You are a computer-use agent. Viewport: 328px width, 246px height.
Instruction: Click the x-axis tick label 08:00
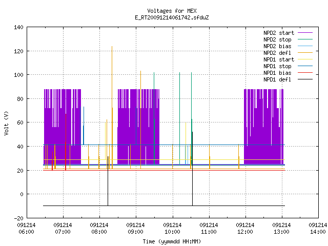99,232
